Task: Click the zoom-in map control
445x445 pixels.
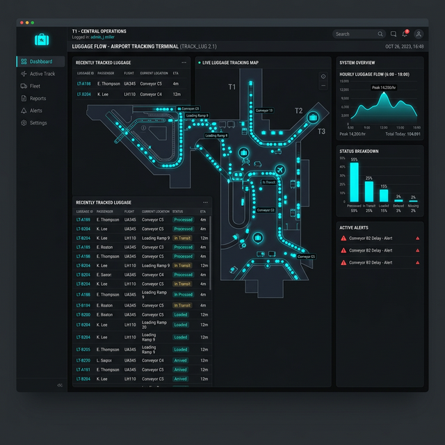Action: [323, 76]
